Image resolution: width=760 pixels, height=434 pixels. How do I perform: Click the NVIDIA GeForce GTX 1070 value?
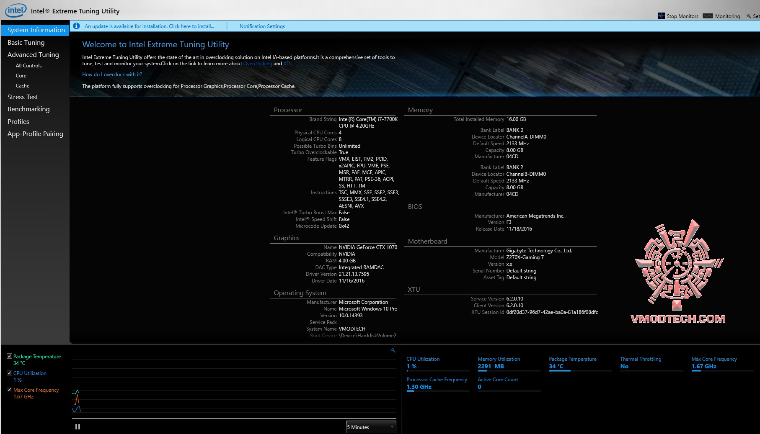pyautogui.click(x=368, y=247)
